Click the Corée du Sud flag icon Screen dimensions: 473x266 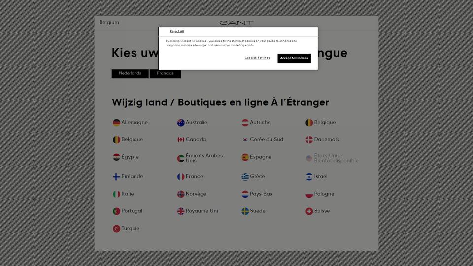pyautogui.click(x=245, y=139)
